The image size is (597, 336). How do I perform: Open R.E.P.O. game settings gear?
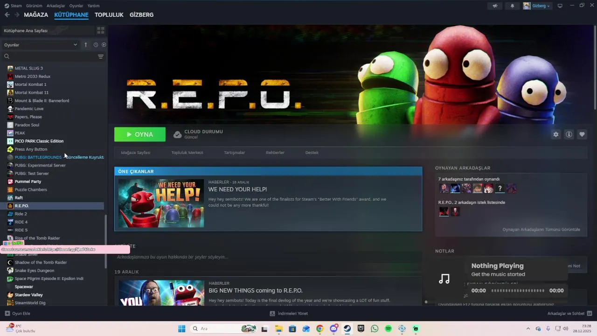point(555,134)
